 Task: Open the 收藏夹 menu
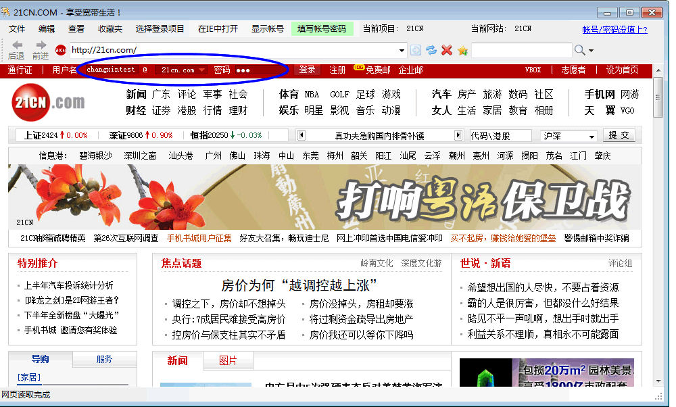(110, 29)
